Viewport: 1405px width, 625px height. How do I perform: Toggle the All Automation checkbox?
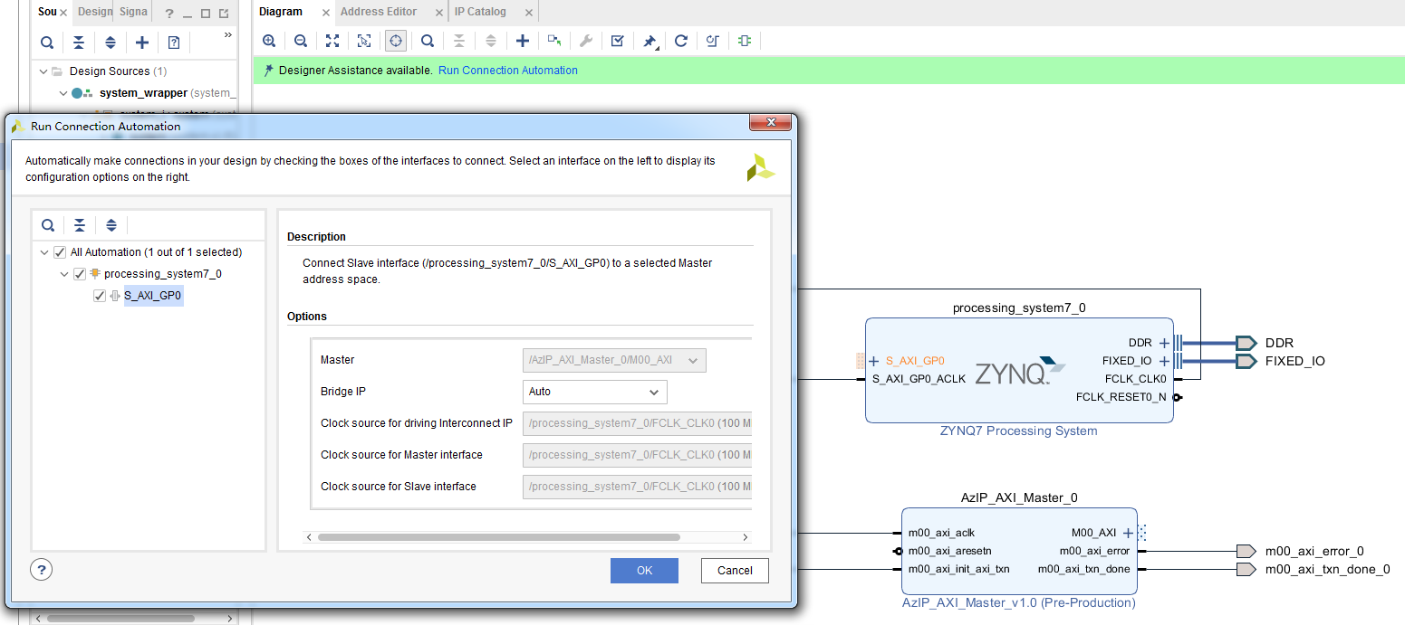click(61, 252)
